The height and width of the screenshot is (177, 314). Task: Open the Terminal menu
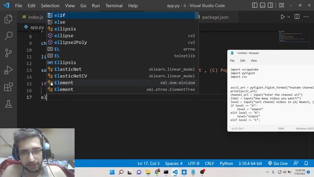coord(114,5)
